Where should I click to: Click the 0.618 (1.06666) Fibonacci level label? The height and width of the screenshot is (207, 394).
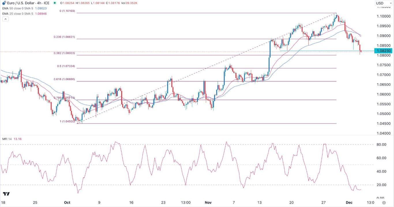click(x=64, y=79)
